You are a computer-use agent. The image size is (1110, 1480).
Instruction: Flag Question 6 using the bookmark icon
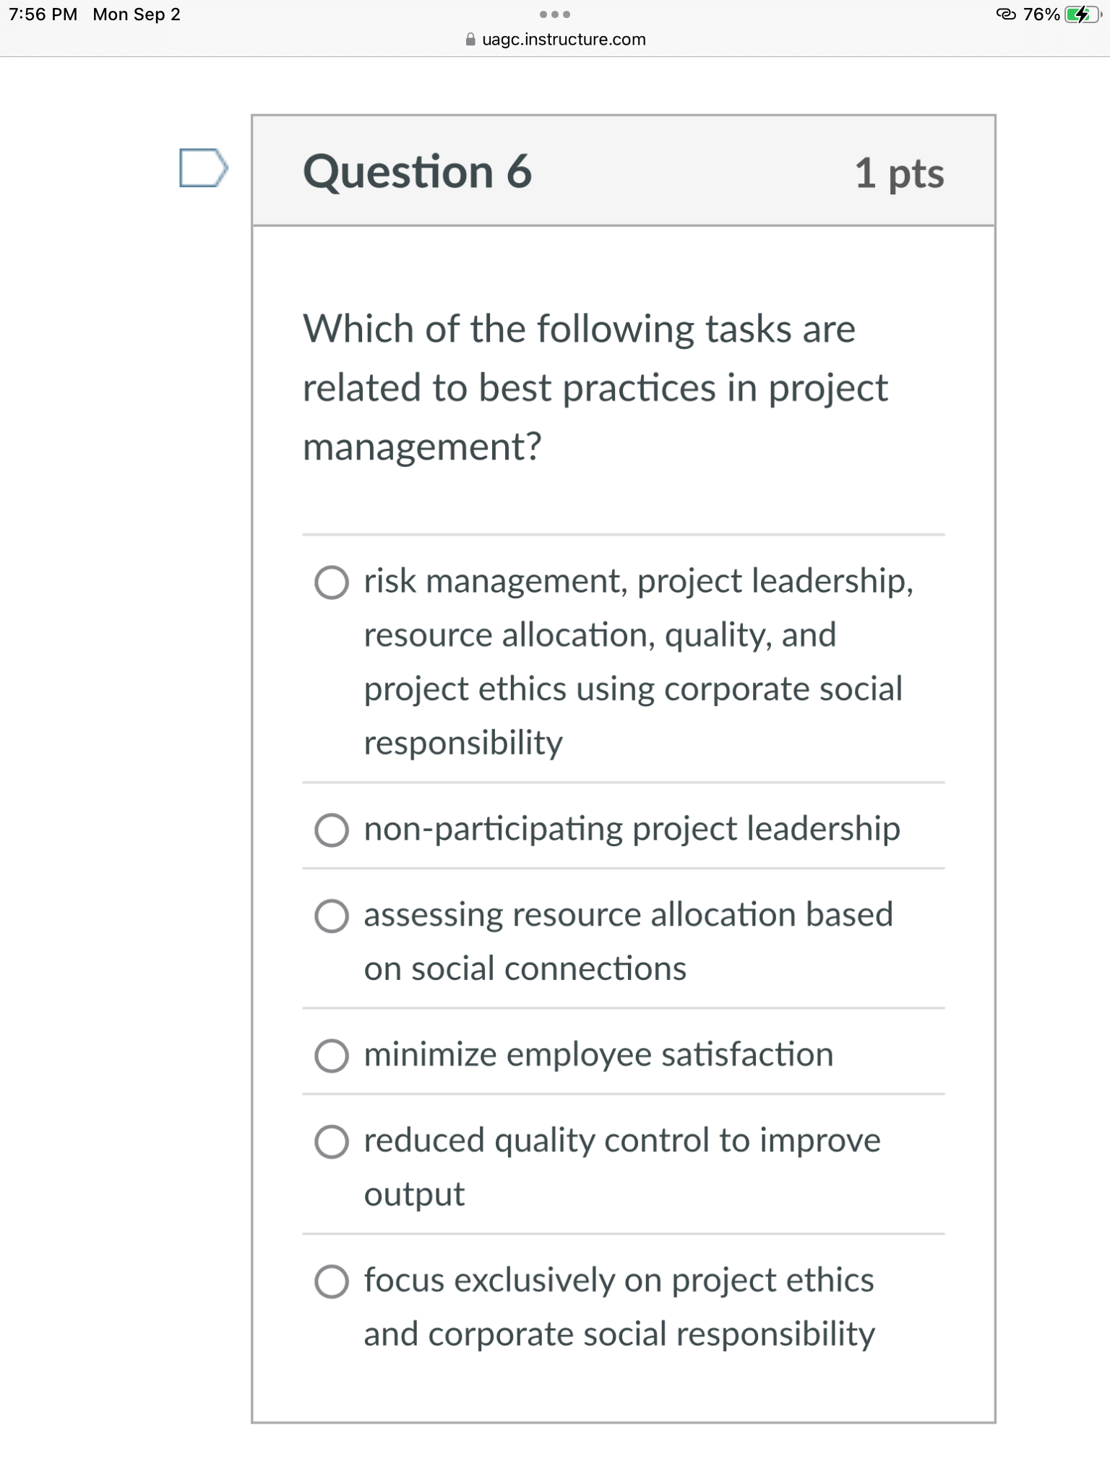pyautogui.click(x=205, y=169)
